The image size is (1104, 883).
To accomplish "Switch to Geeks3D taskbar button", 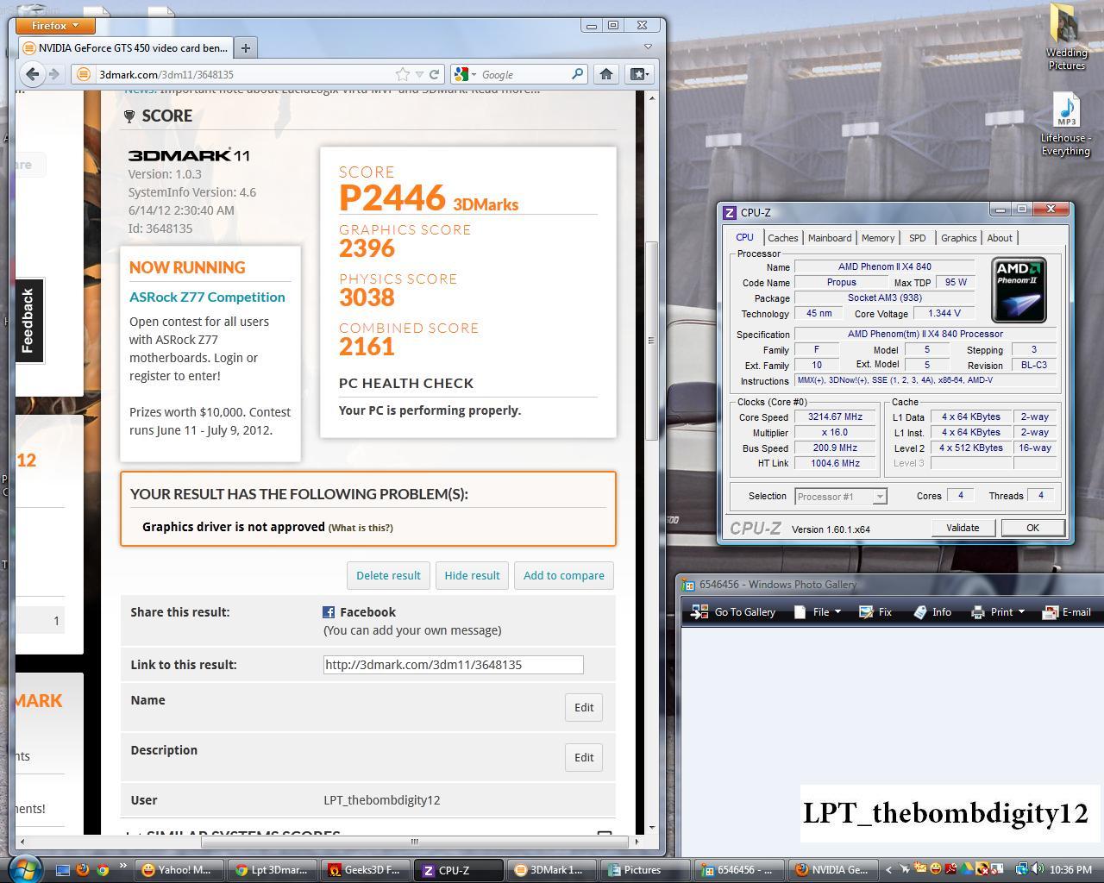I will pyautogui.click(x=366, y=870).
